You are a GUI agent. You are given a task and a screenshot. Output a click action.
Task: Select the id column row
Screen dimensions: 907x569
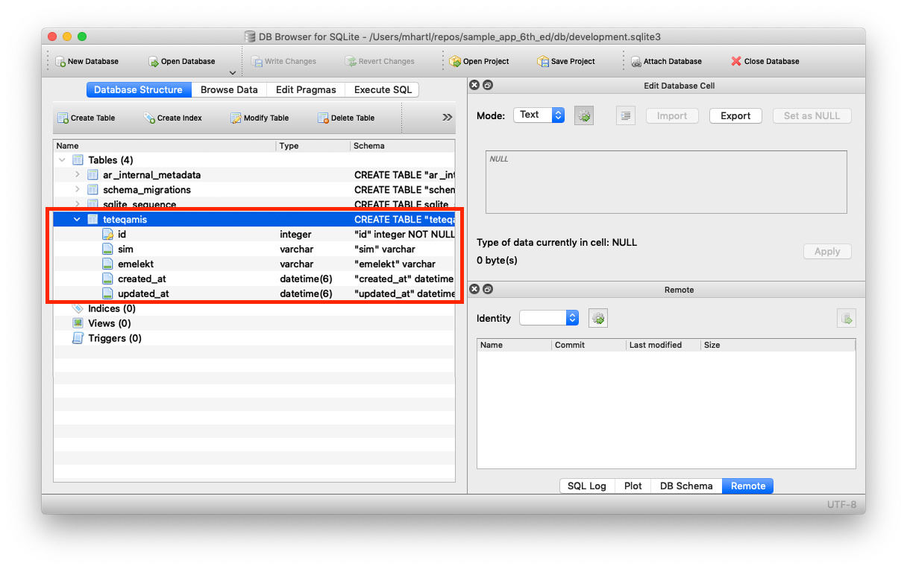(x=254, y=235)
